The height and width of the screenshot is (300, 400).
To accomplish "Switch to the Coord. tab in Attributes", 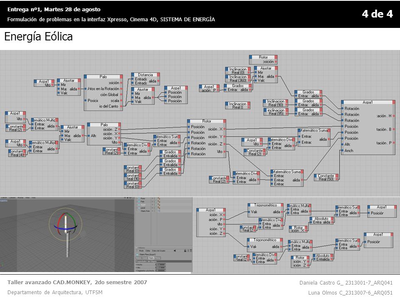I will 145,258.
